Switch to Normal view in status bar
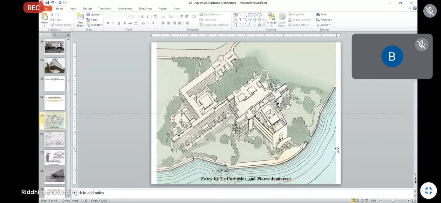Image resolution: width=441 pixels, height=203 pixels. (353, 200)
